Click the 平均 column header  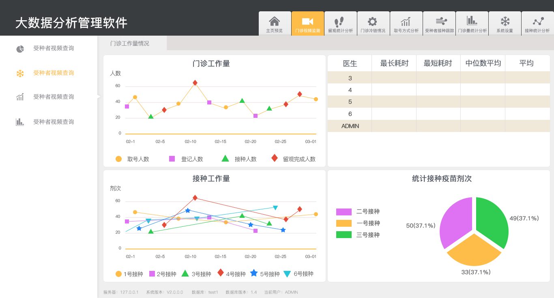527,64
